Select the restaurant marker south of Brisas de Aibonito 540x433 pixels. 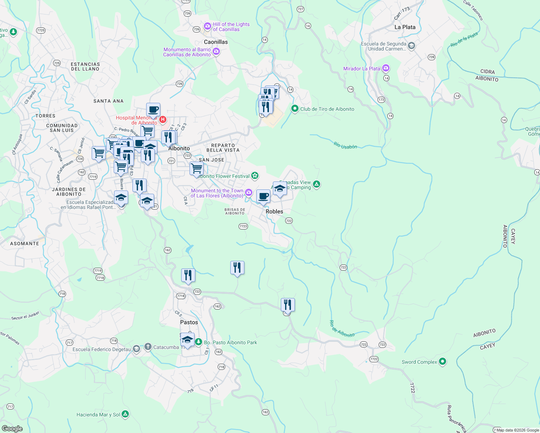click(237, 268)
